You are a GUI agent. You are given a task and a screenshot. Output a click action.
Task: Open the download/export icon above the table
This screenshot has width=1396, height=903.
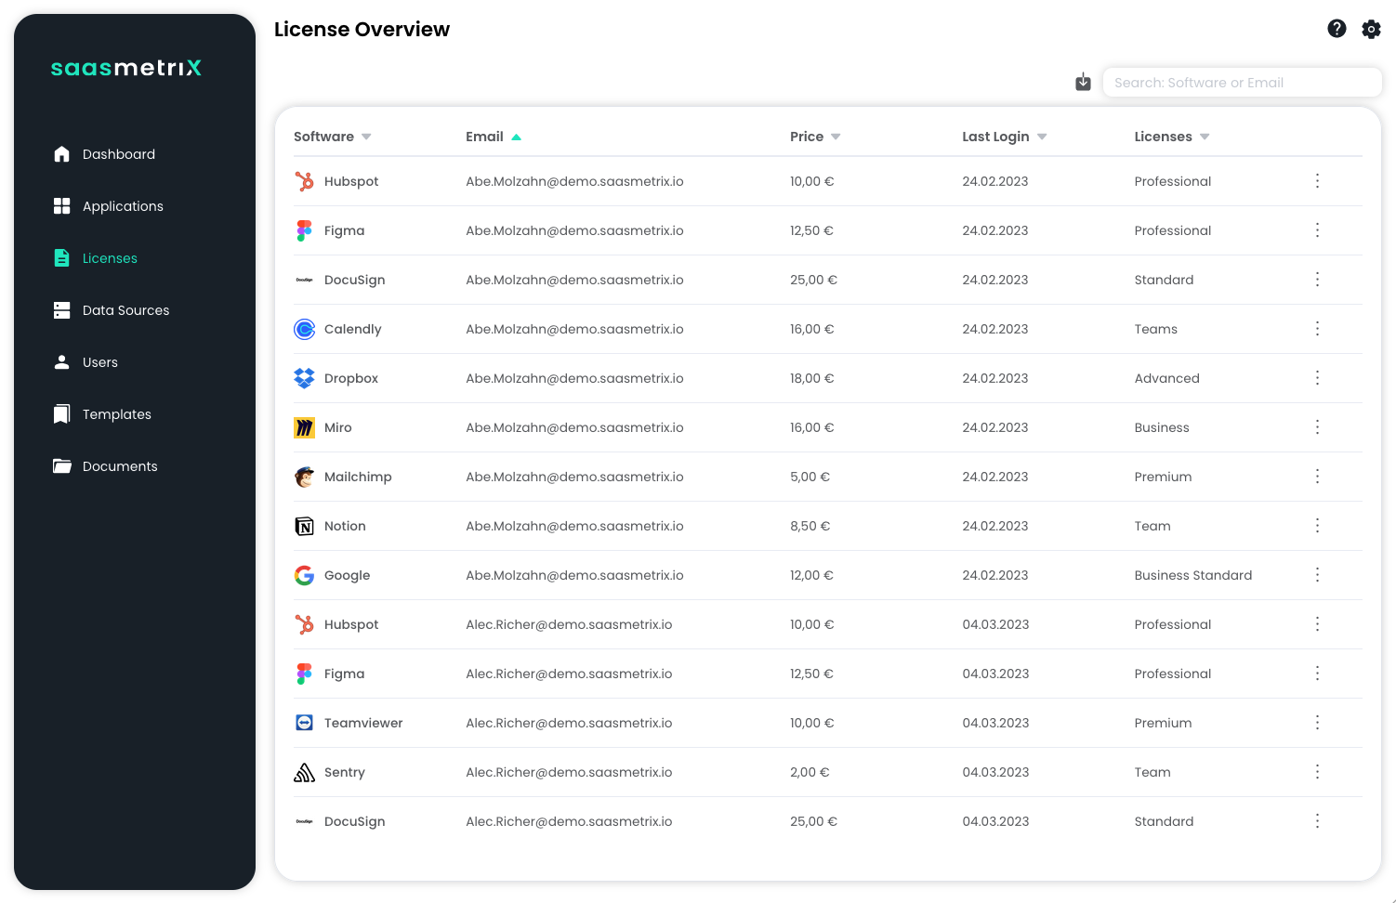pos(1083,82)
